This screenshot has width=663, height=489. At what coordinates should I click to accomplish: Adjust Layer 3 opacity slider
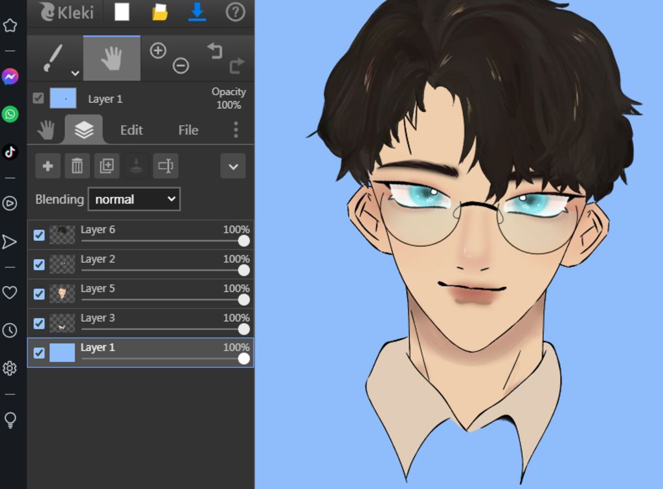click(165, 329)
